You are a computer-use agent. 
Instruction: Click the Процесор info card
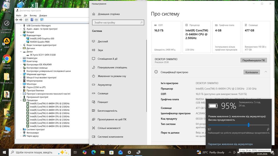(197, 37)
